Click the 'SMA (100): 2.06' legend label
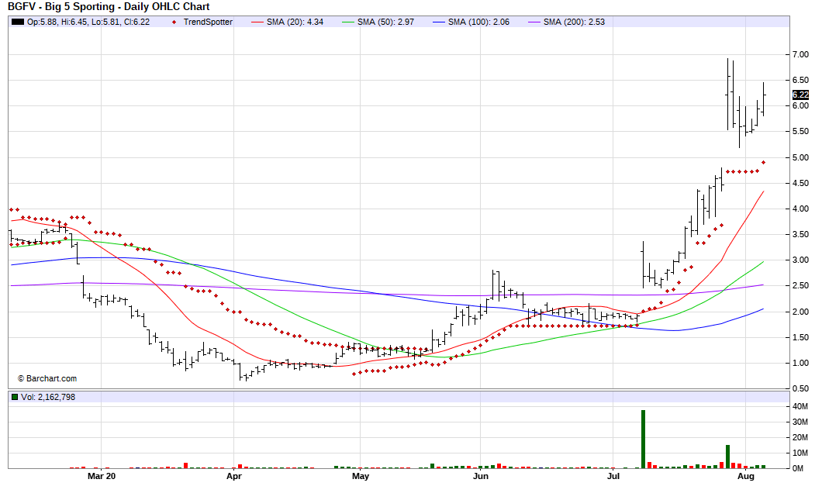 (x=478, y=22)
